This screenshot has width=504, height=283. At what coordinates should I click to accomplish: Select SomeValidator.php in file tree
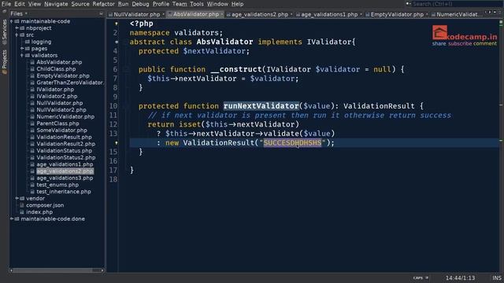pyautogui.click(x=61, y=130)
